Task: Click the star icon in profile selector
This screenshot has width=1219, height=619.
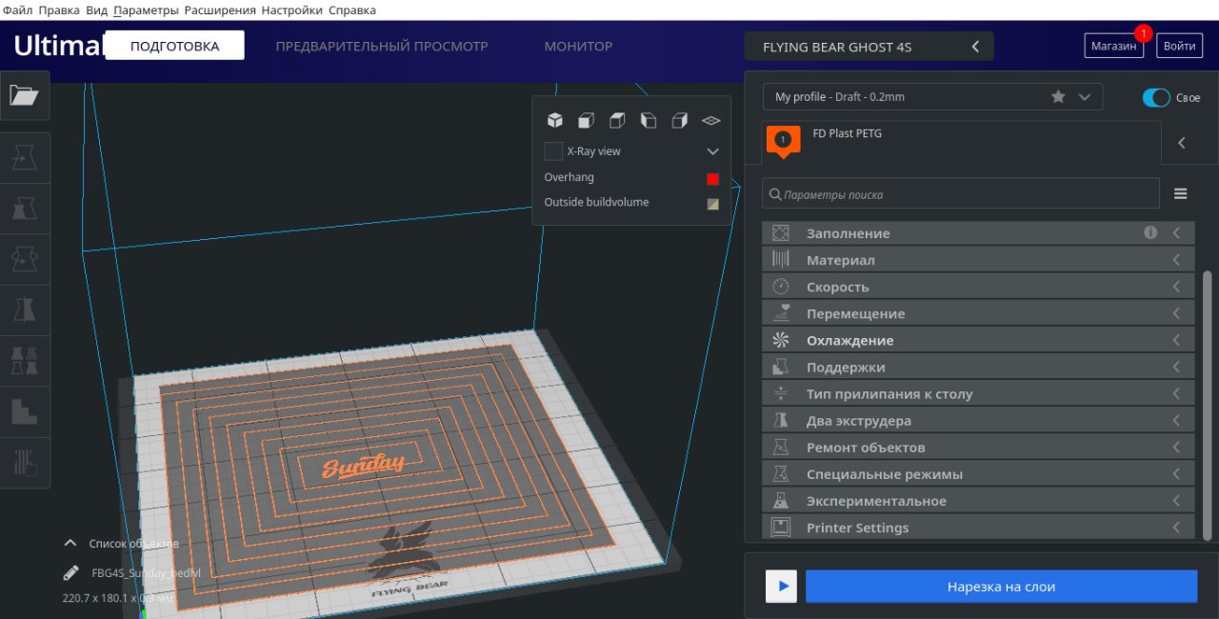Action: point(1058,97)
